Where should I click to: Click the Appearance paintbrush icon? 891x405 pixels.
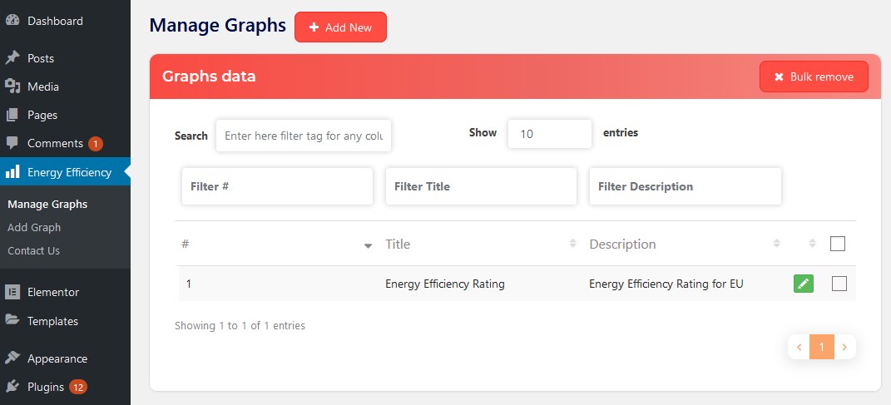[x=12, y=358]
